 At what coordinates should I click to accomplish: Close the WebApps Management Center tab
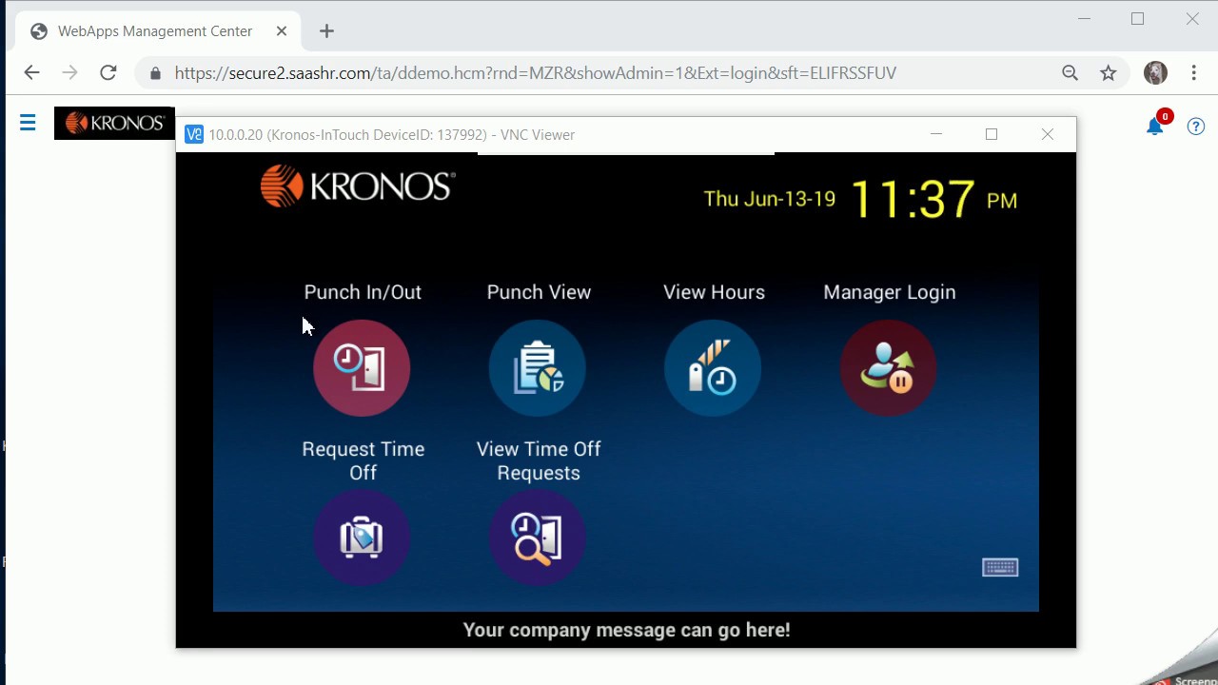(282, 31)
